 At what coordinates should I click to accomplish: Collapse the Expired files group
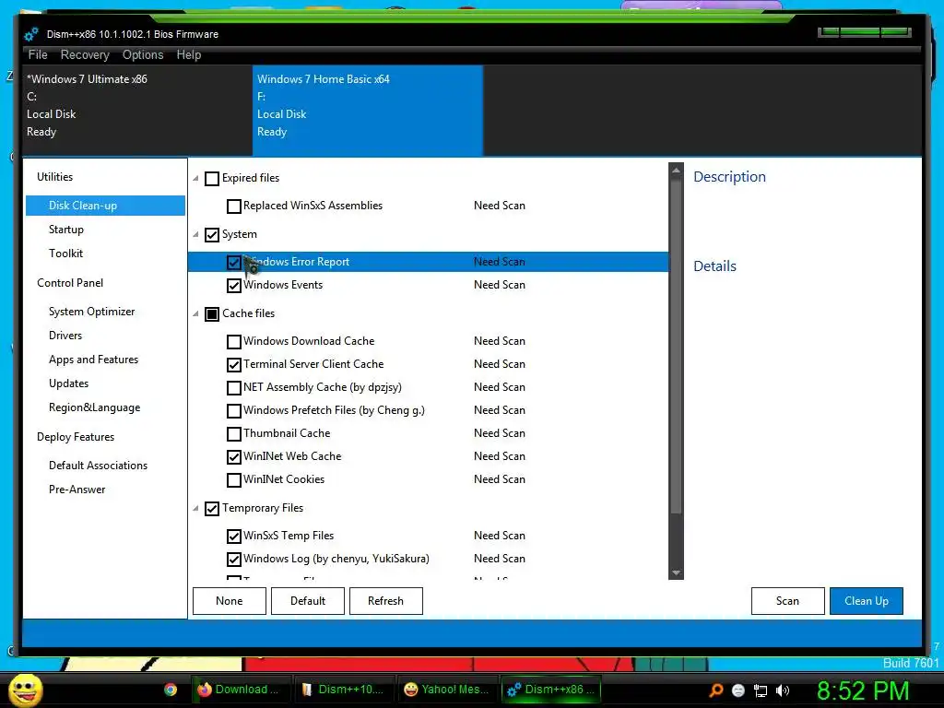tap(195, 178)
